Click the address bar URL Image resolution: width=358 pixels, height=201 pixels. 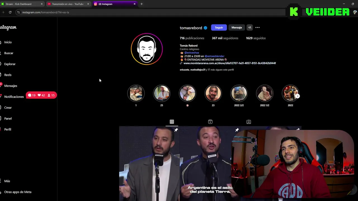(46, 12)
